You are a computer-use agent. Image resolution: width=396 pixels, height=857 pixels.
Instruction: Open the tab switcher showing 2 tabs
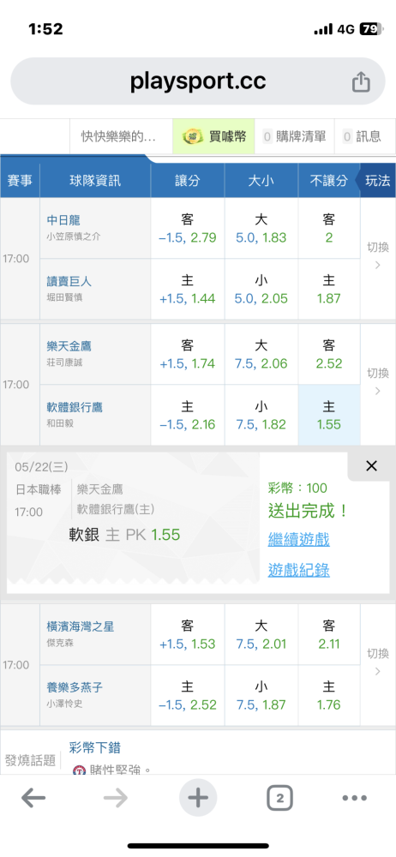click(x=280, y=799)
